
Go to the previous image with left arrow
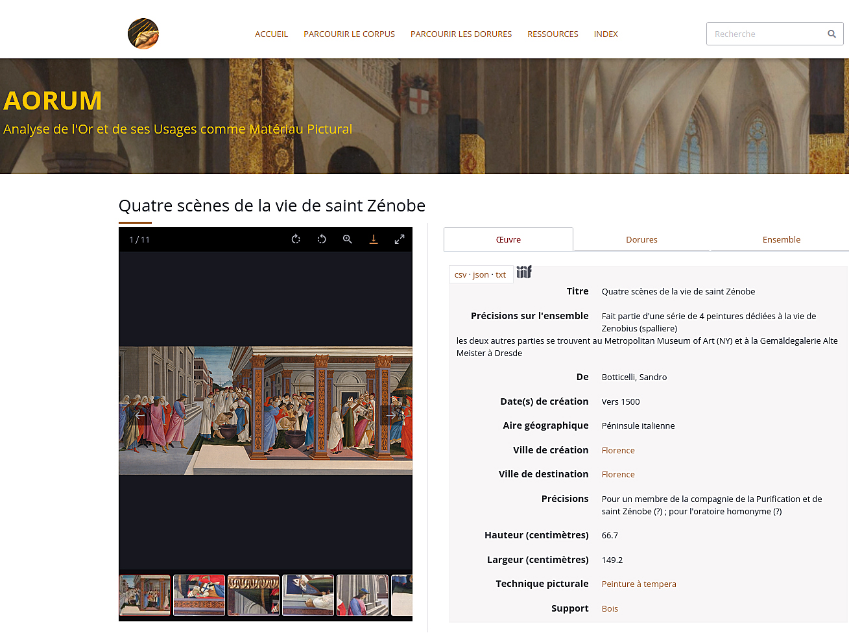[x=140, y=415]
